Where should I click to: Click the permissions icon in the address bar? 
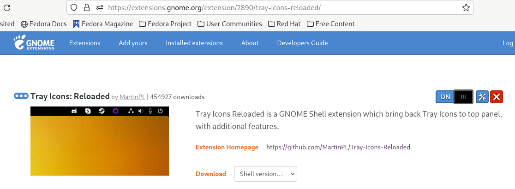pos(99,8)
